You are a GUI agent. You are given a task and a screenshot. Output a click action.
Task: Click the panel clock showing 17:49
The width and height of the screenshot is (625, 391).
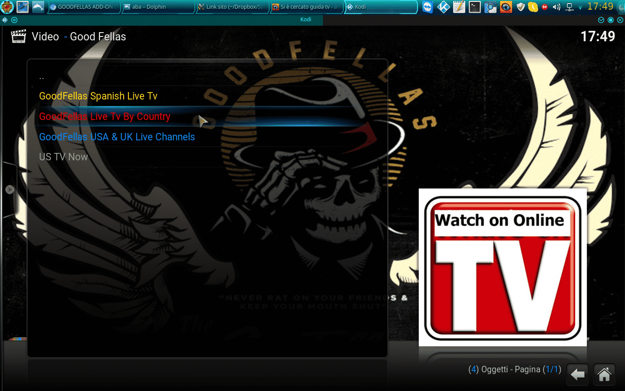tap(600, 7)
